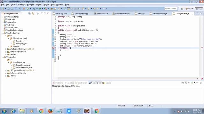Open the External Tools dropdown arrow
This screenshot has width=204, height=114.
(x=48, y=9)
